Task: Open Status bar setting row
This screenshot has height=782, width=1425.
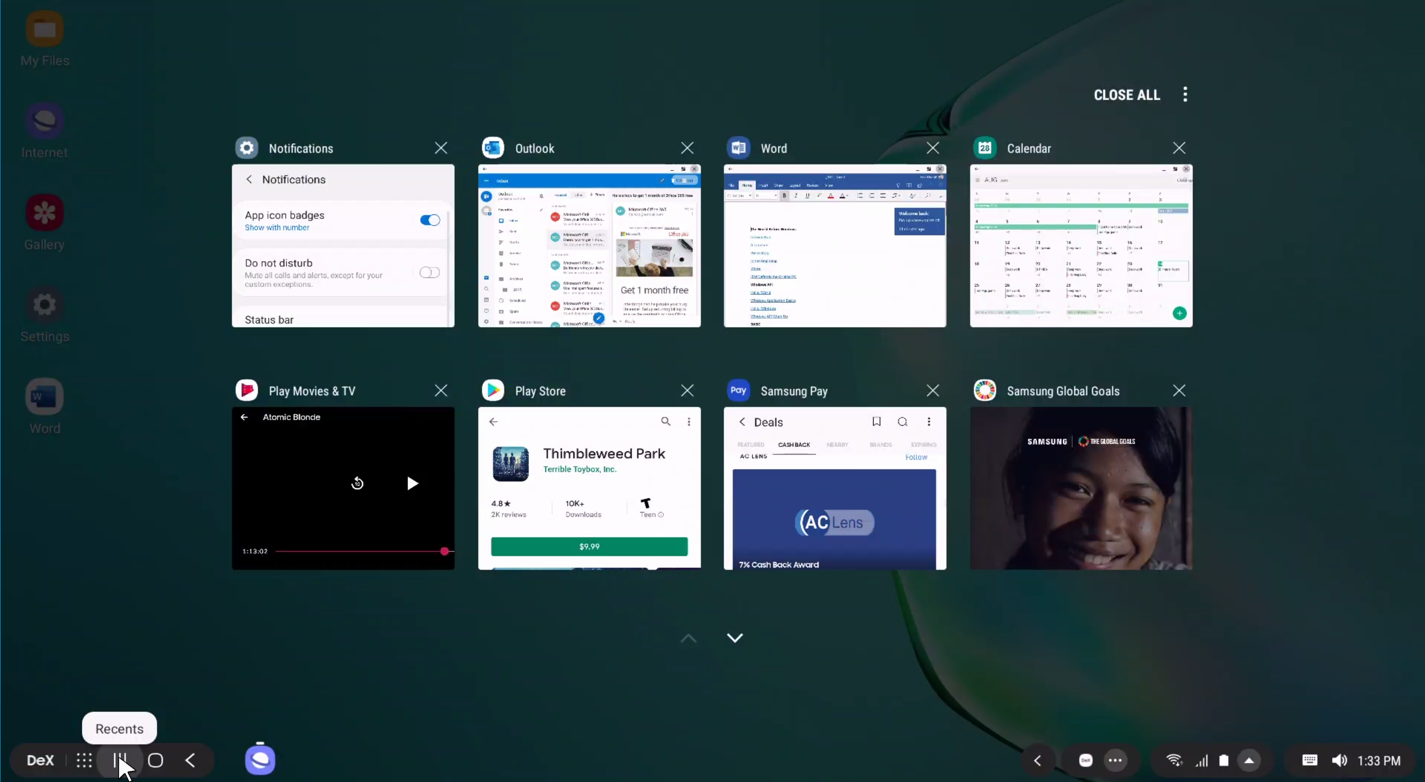Action: pos(340,318)
